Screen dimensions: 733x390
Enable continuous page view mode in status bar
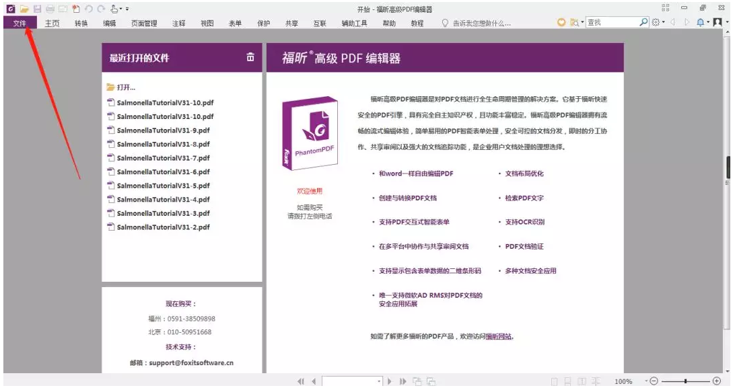(568, 381)
